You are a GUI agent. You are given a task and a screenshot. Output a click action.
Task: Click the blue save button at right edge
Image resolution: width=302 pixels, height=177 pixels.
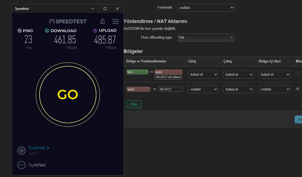click(298, 119)
